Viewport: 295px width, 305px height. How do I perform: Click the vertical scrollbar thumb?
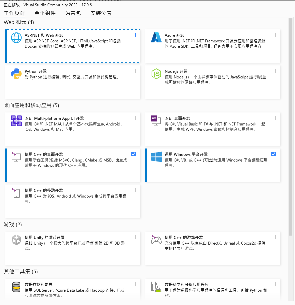[x=291, y=127]
